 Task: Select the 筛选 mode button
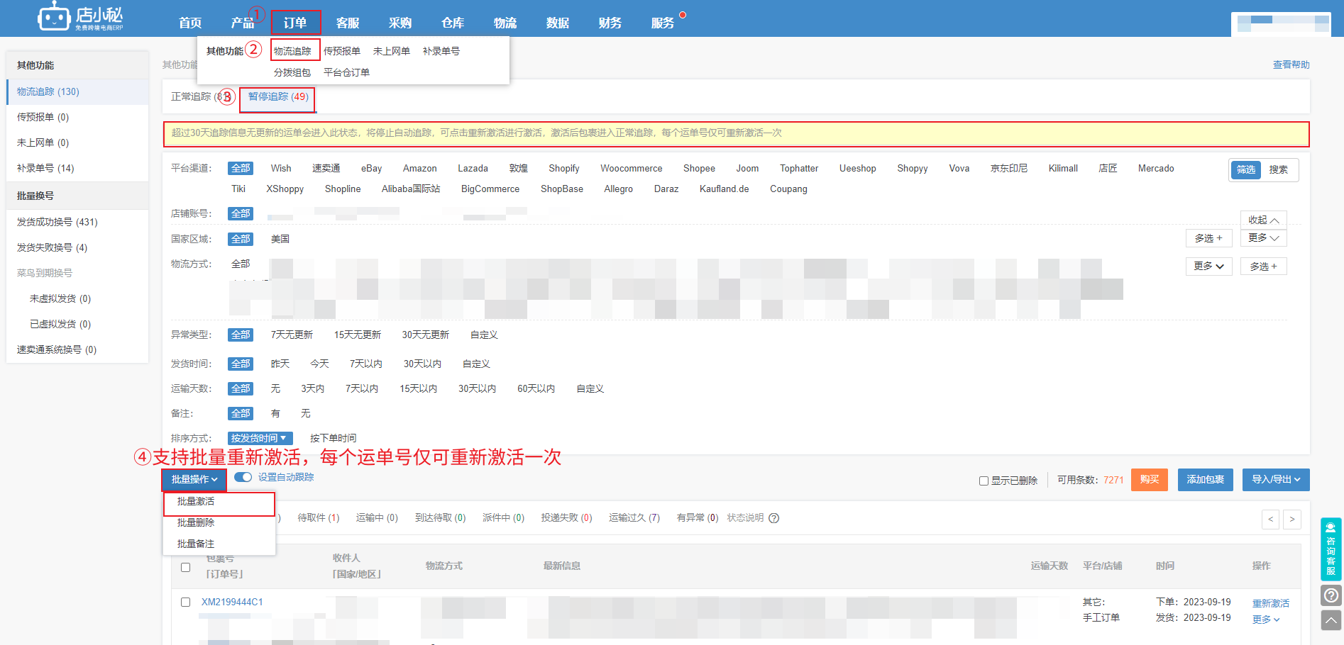click(1246, 169)
